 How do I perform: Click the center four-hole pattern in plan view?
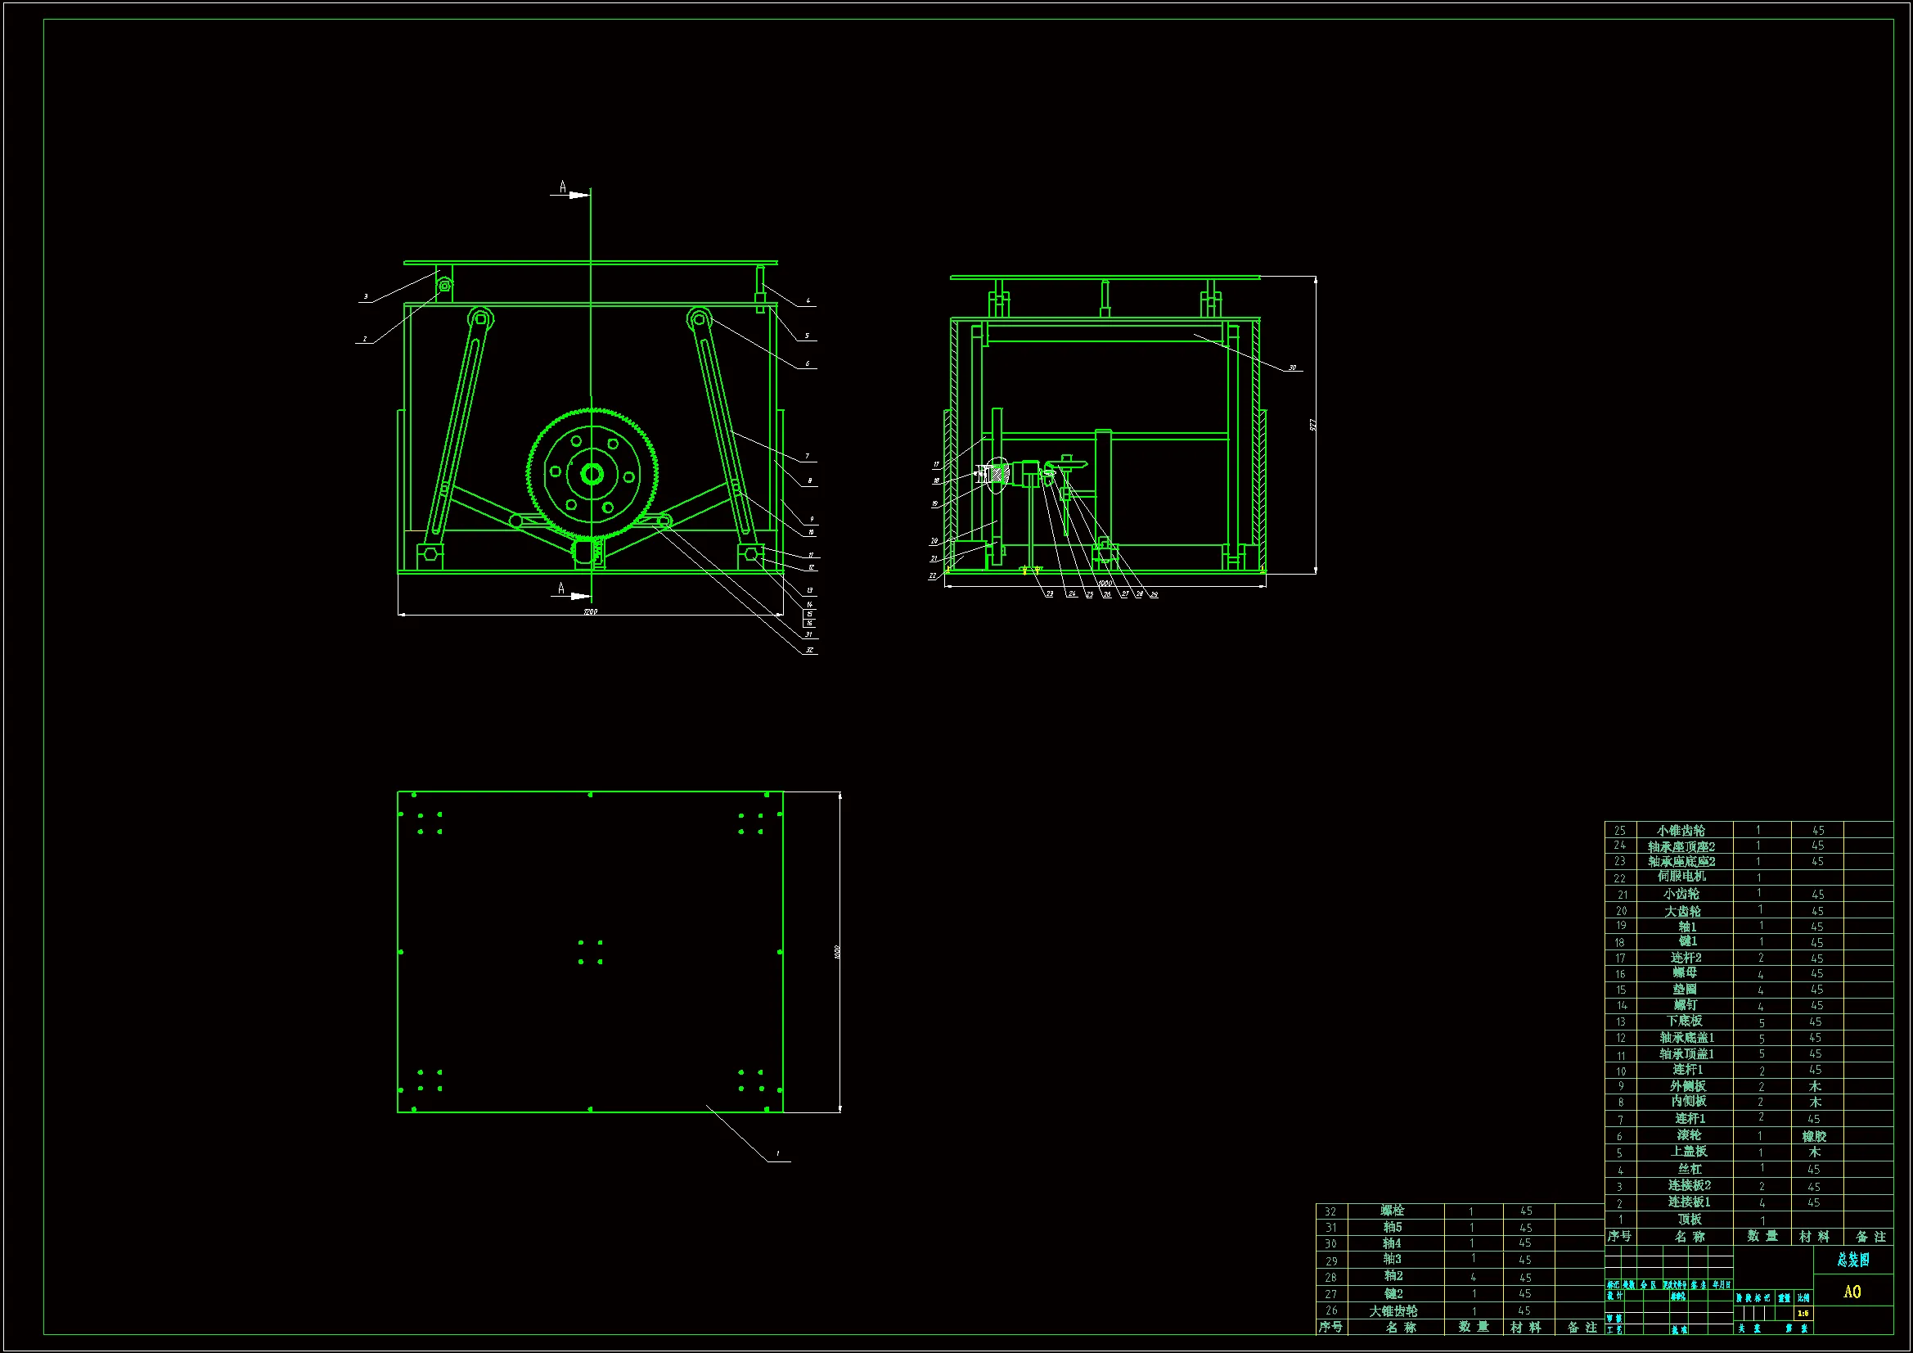tap(590, 952)
